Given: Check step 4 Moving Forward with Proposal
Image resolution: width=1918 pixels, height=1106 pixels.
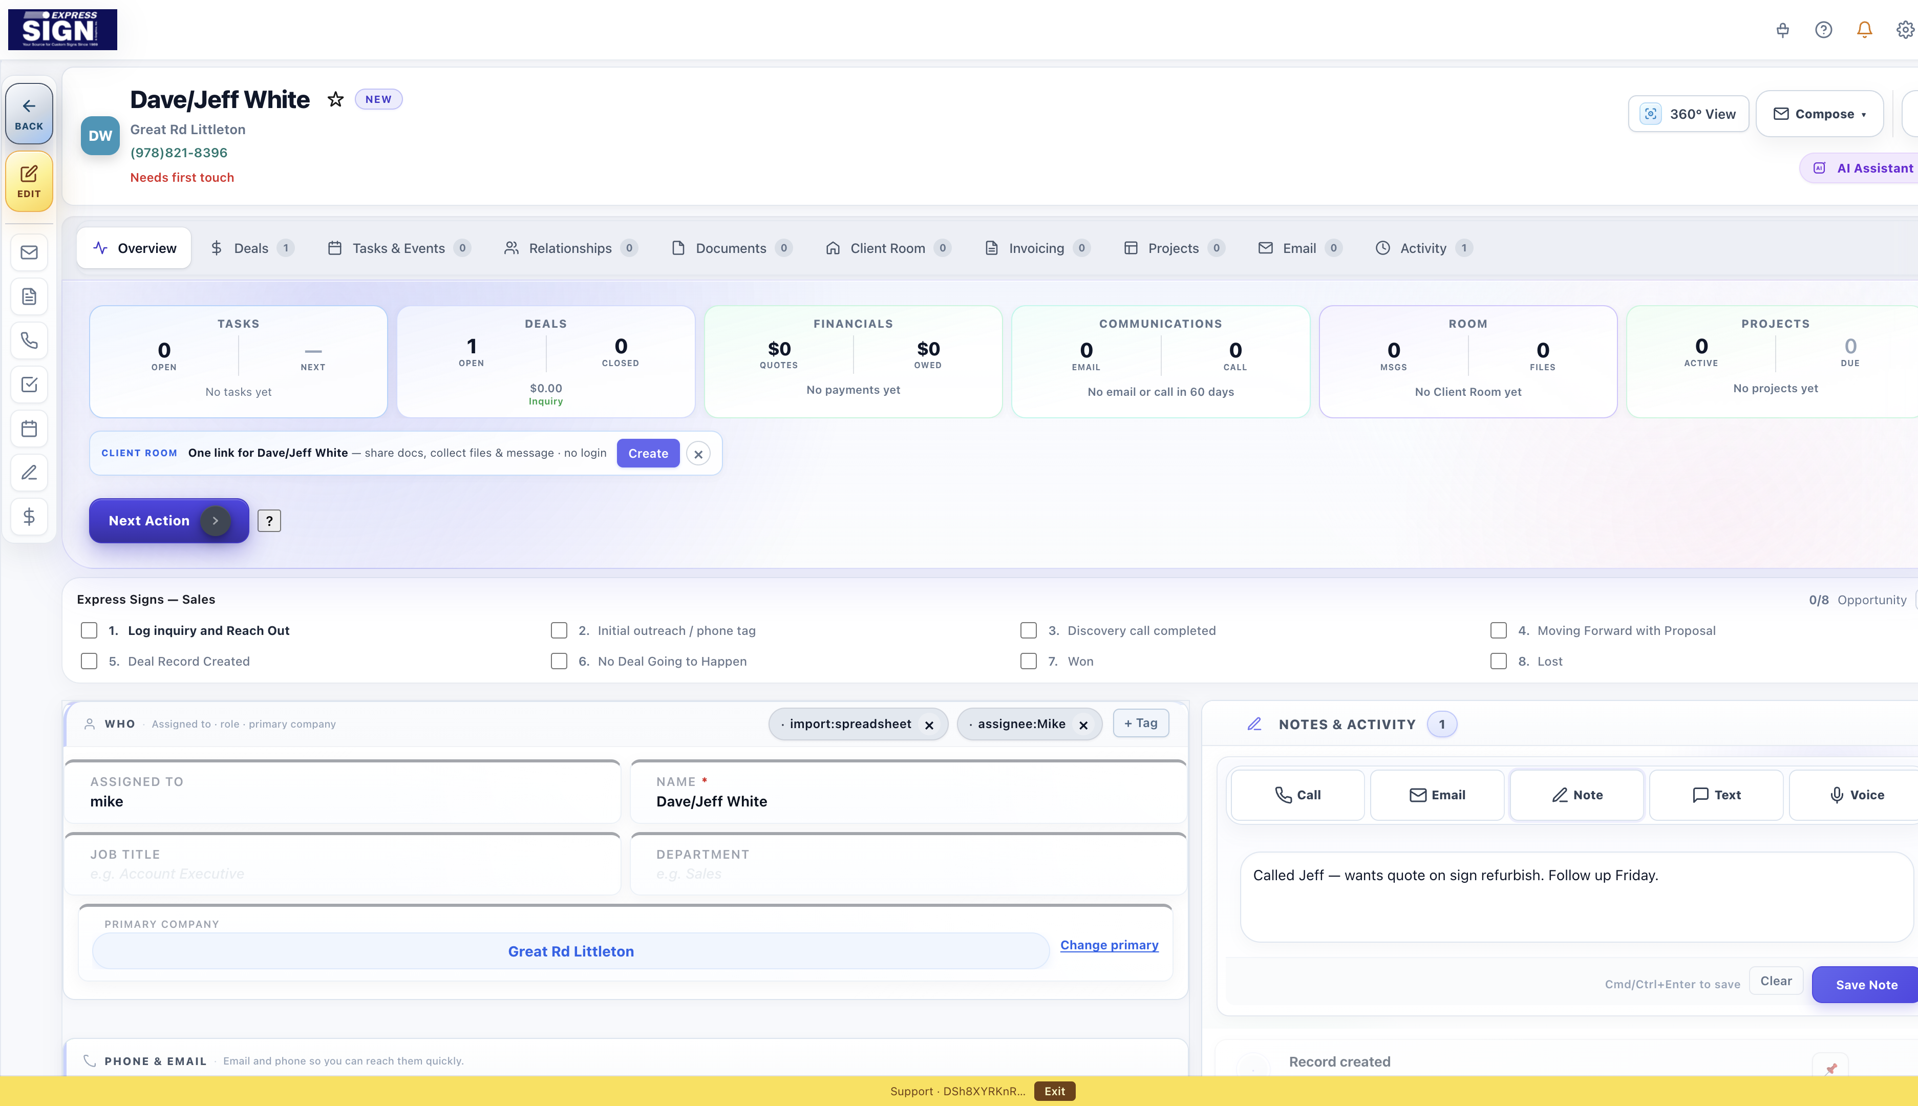Looking at the screenshot, I should [1498, 630].
